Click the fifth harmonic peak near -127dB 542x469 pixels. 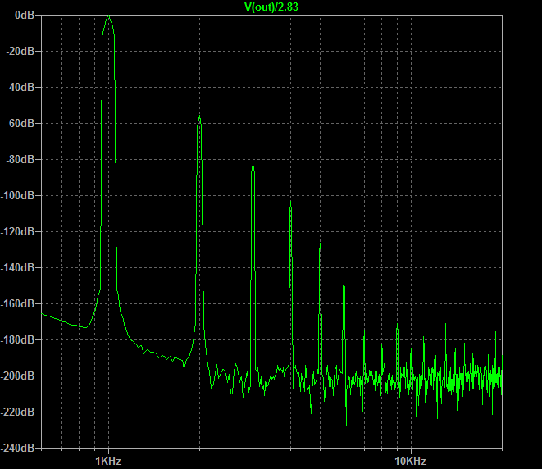pyautogui.click(x=320, y=244)
